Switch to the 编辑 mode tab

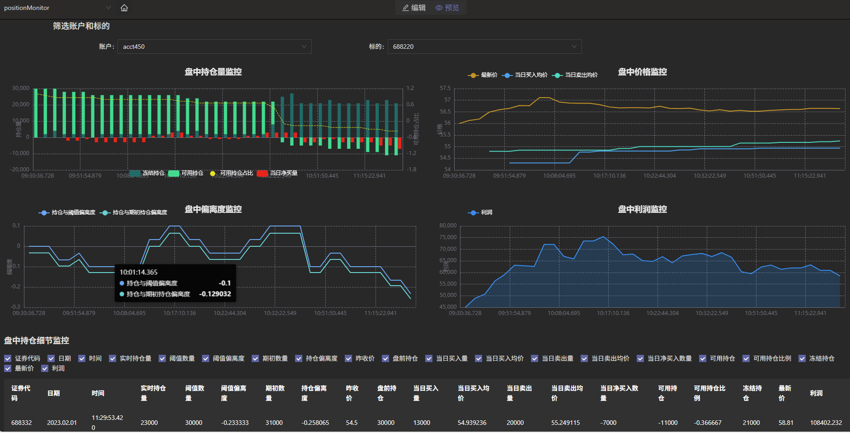[414, 8]
